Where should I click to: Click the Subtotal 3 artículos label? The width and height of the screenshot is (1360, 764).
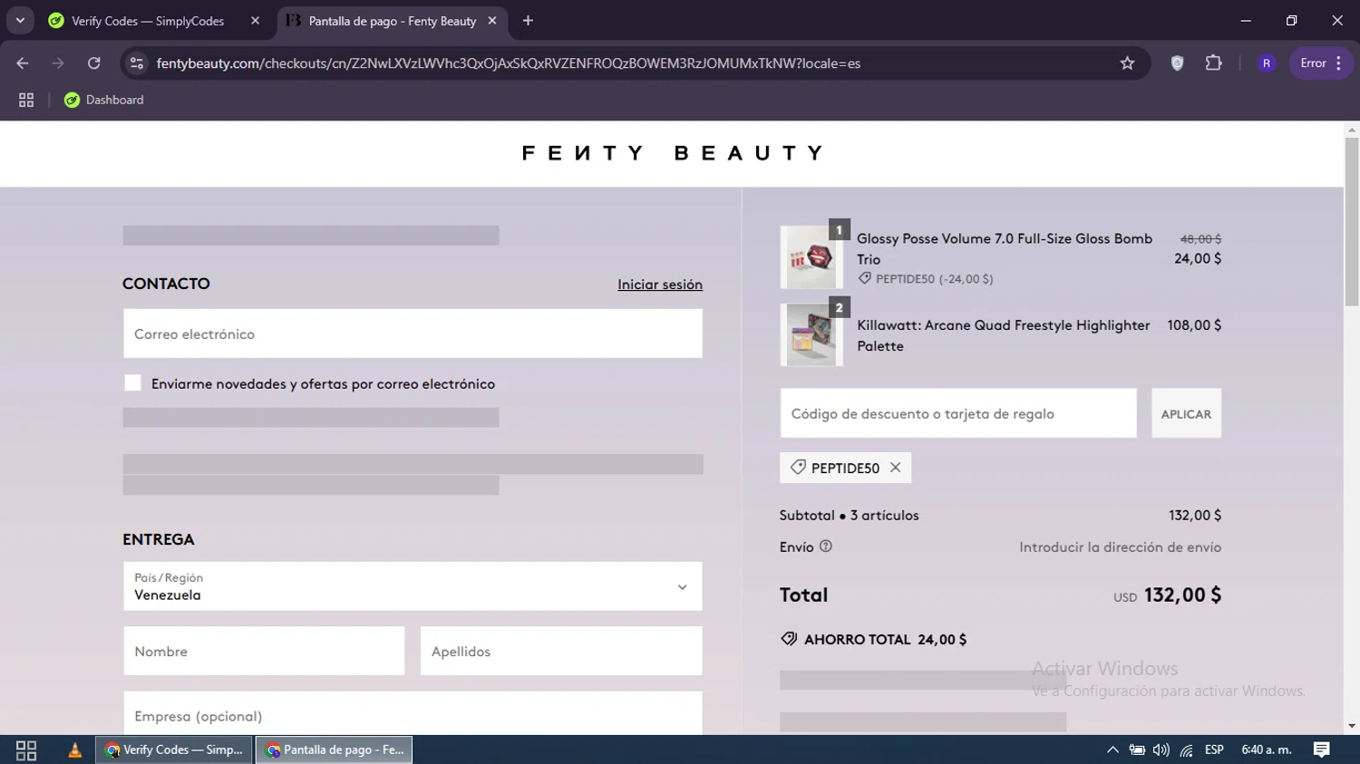pyautogui.click(x=850, y=515)
